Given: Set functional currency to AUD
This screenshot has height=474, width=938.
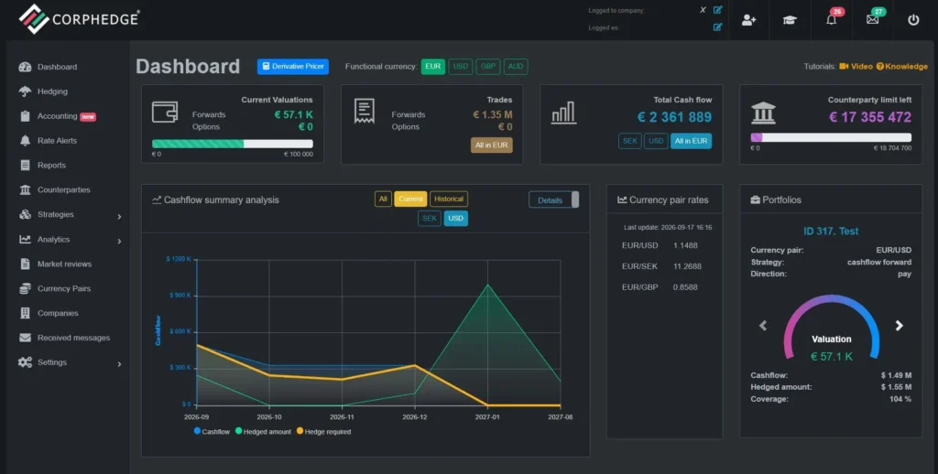Looking at the screenshot, I should click(x=516, y=67).
